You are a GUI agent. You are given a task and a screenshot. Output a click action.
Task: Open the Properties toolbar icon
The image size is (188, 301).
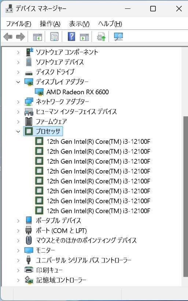(54, 36)
